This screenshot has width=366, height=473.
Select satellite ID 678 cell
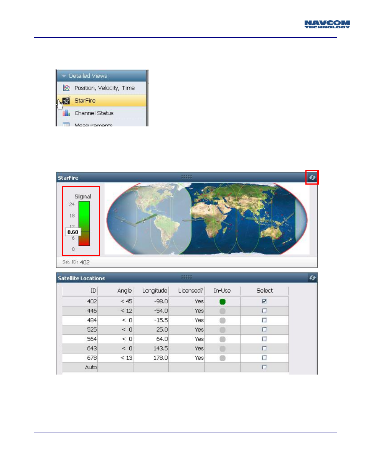click(80, 358)
